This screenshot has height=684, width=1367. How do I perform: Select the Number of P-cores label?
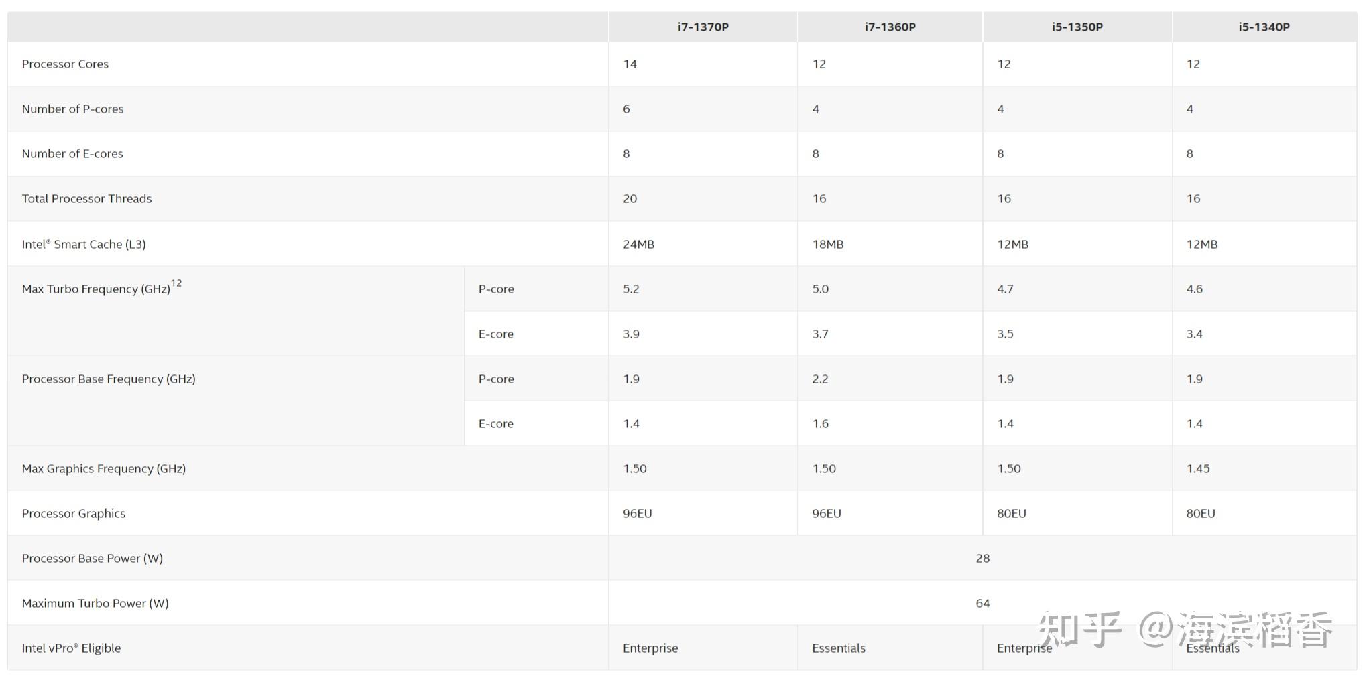(x=72, y=109)
